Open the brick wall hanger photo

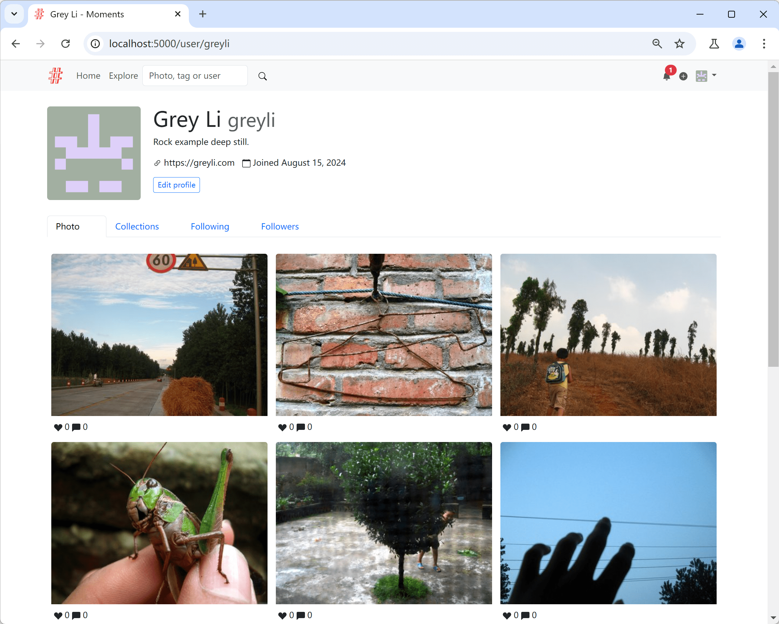384,335
